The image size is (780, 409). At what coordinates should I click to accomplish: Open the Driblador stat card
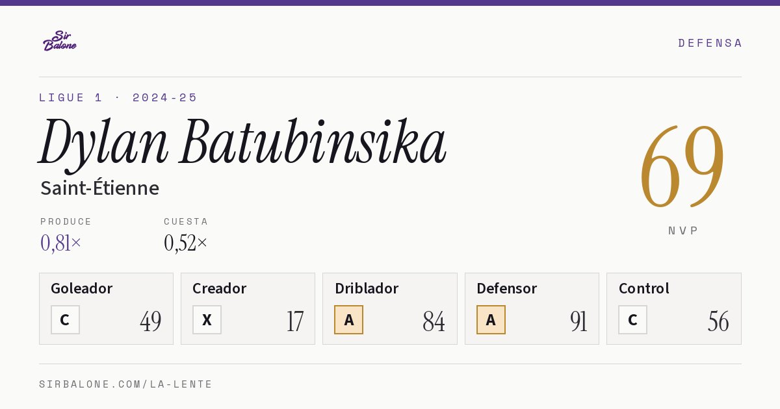tap(390, 308)
